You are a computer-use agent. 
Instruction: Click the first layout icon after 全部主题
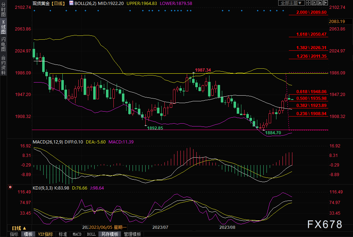tap(309, 3)
